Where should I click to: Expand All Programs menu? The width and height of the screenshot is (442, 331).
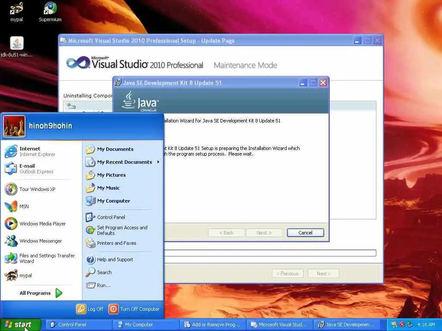[41, 293]
